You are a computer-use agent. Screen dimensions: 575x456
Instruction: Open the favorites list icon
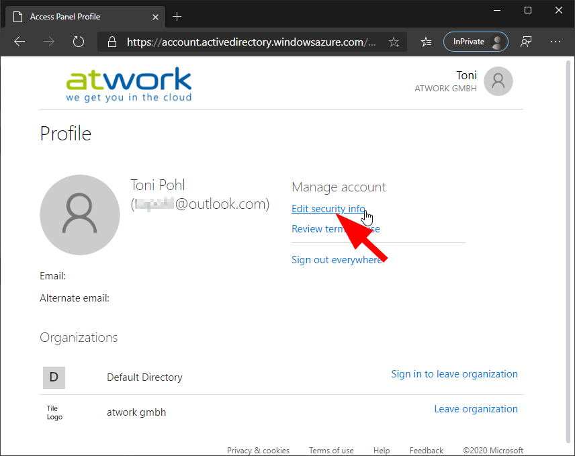point(426,42)
